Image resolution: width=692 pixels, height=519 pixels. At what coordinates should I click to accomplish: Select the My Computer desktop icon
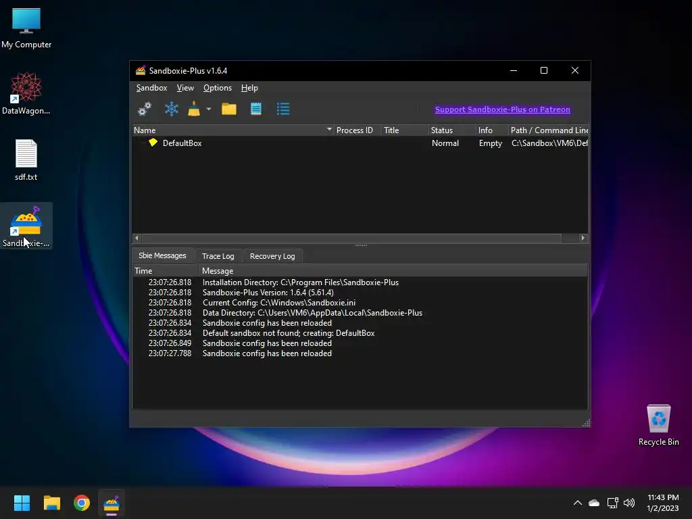[x=26, y=27]
